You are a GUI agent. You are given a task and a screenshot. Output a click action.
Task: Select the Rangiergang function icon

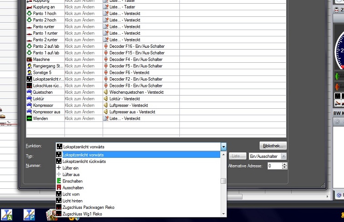[x=30, y=66]
